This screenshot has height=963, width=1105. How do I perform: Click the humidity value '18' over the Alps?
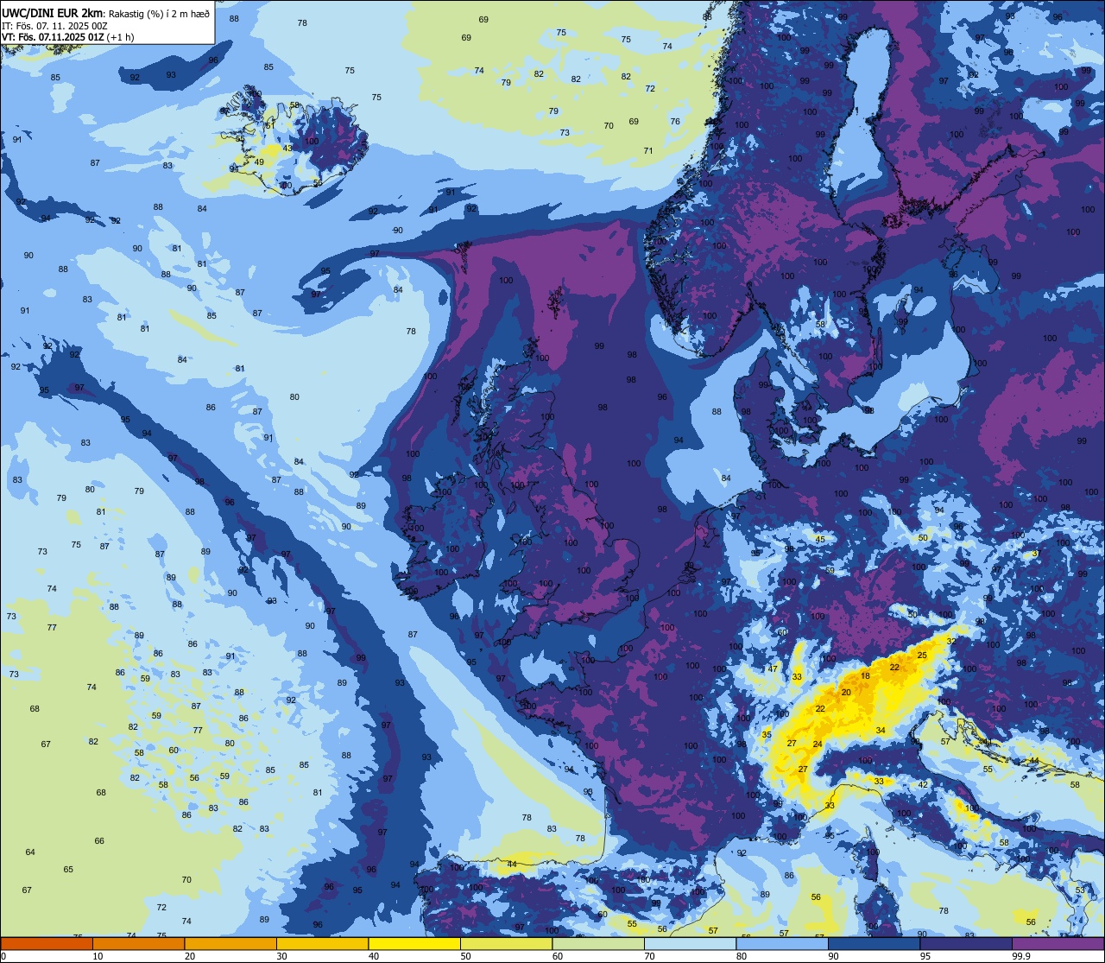tap(865, 675)
